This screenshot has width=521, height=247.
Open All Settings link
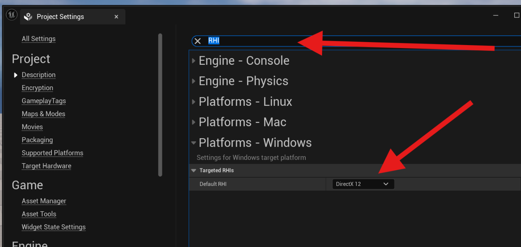(38, 39)
